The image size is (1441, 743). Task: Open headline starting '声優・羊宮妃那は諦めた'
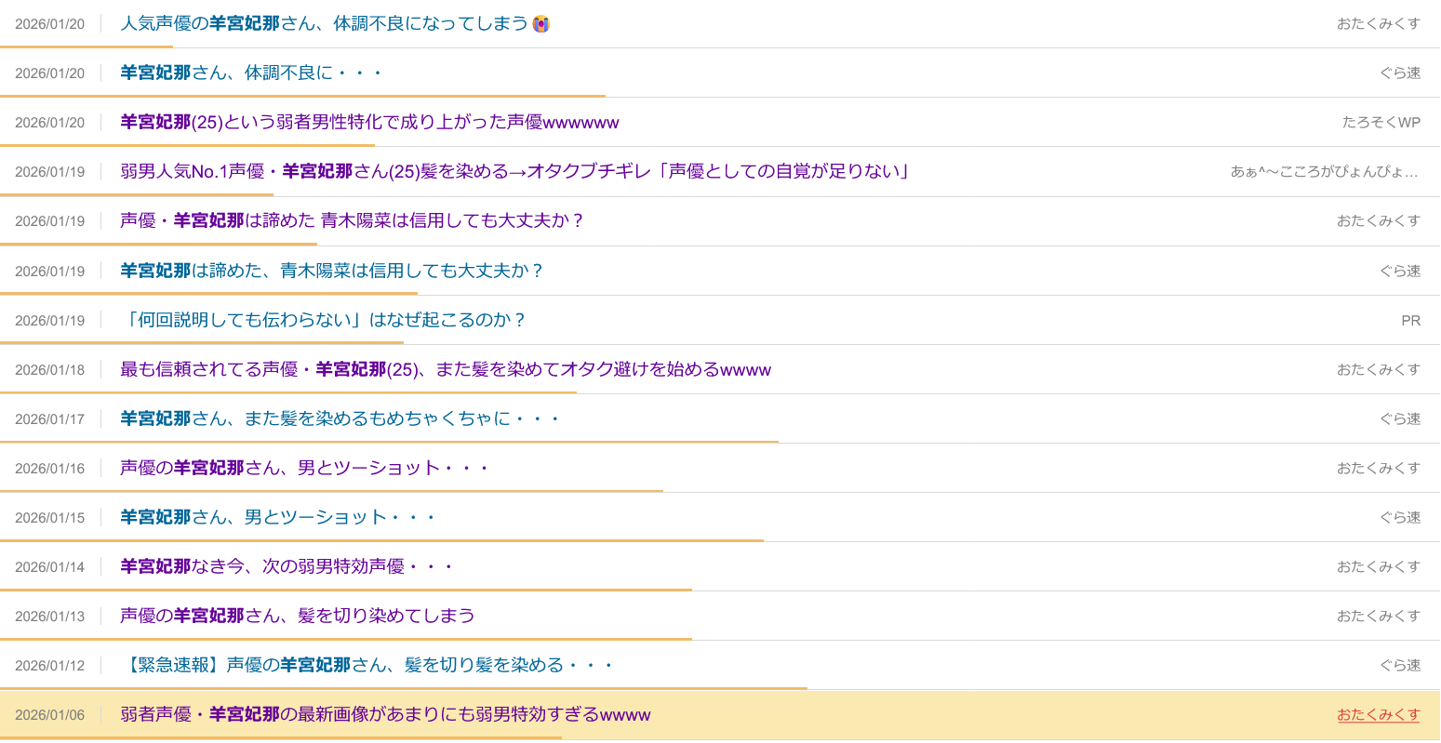[352, 220]
